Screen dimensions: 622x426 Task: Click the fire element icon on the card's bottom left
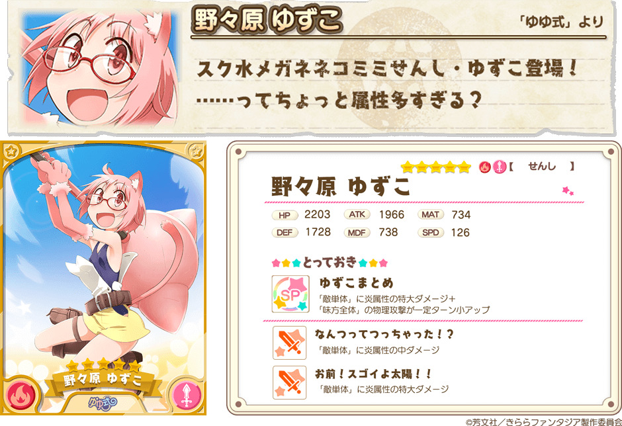pos(17,396)
